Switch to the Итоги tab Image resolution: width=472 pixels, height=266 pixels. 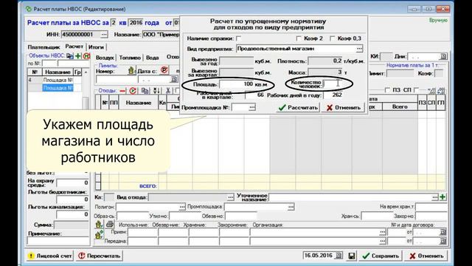pyautogui.click(x=96, y=47)
